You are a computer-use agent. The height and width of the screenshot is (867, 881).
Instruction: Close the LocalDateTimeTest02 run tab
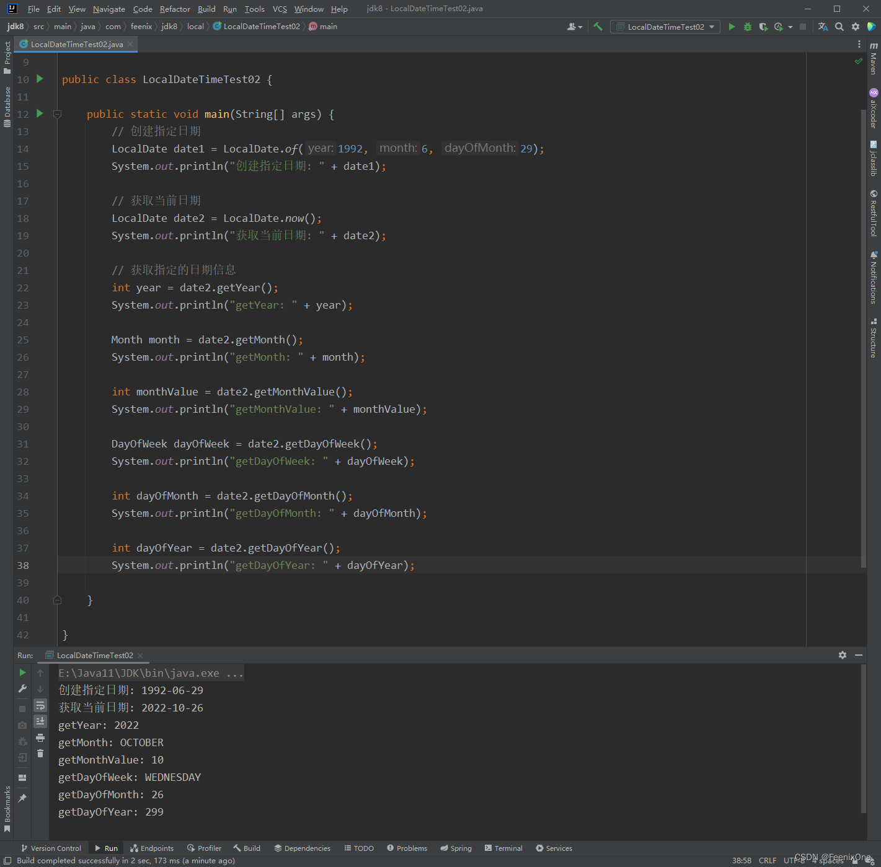tap(140, 656)
